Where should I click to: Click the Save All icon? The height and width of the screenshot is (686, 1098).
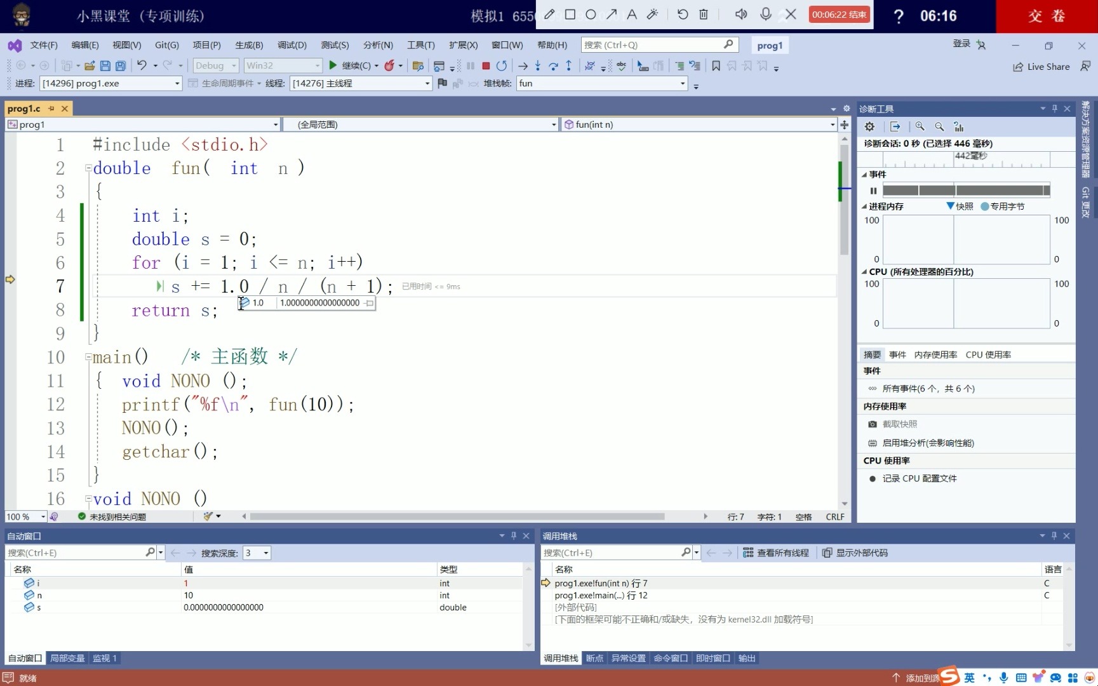tap(120, 65)
